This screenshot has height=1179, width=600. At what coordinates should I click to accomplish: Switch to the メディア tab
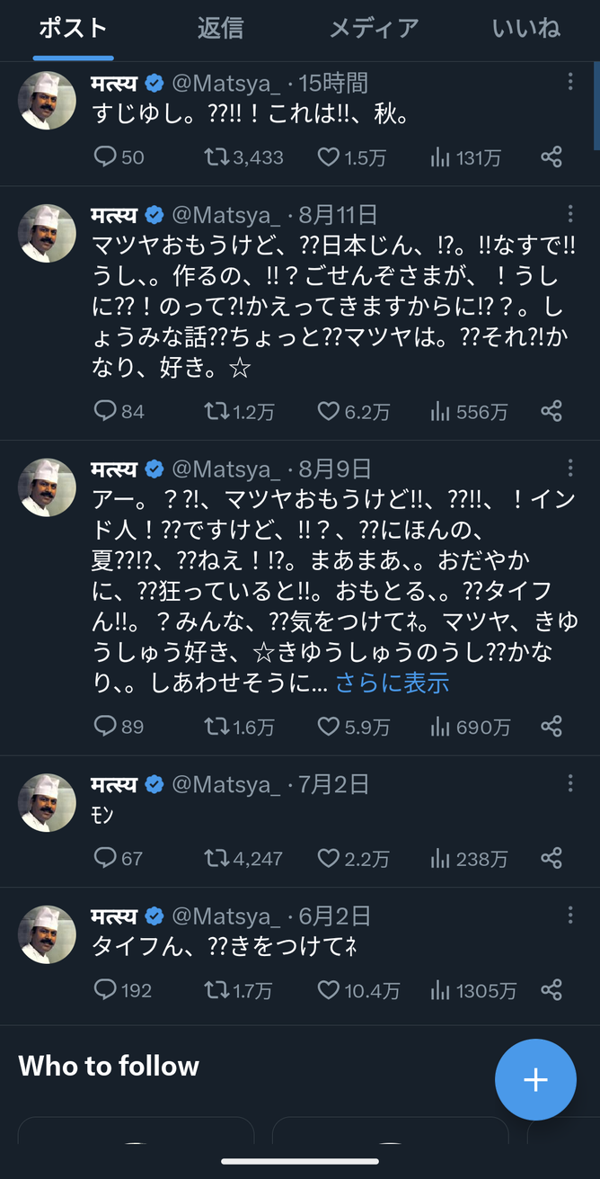(374, 28)
